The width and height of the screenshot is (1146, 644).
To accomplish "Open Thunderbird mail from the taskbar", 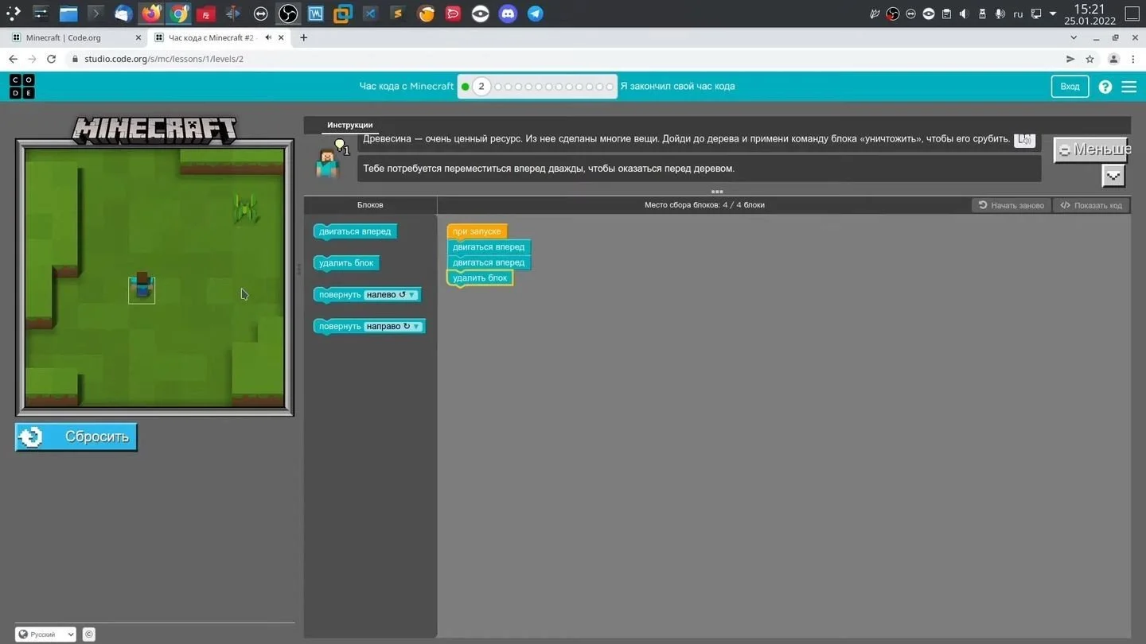I will tap(123, 14).
